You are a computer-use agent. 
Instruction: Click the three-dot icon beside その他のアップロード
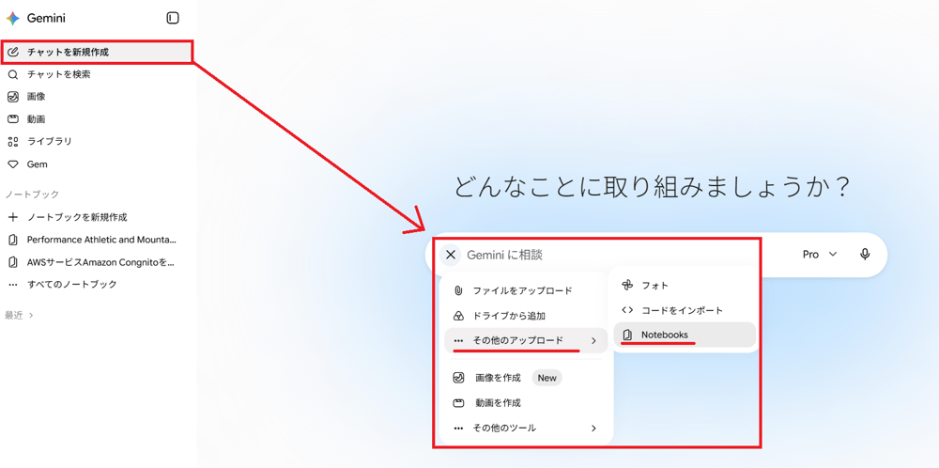pyautogui.click(x=458, y=340)
